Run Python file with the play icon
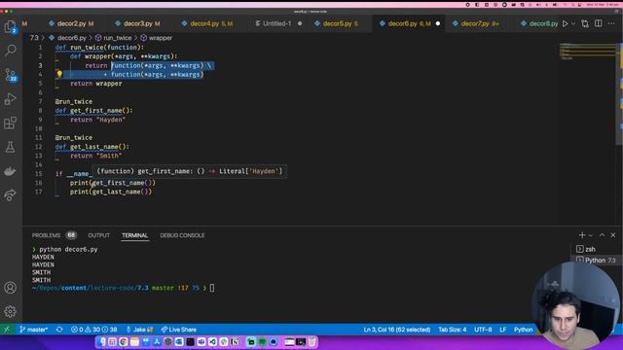Image resolution: width=623 pixels, height=350 pixels. 565,23
